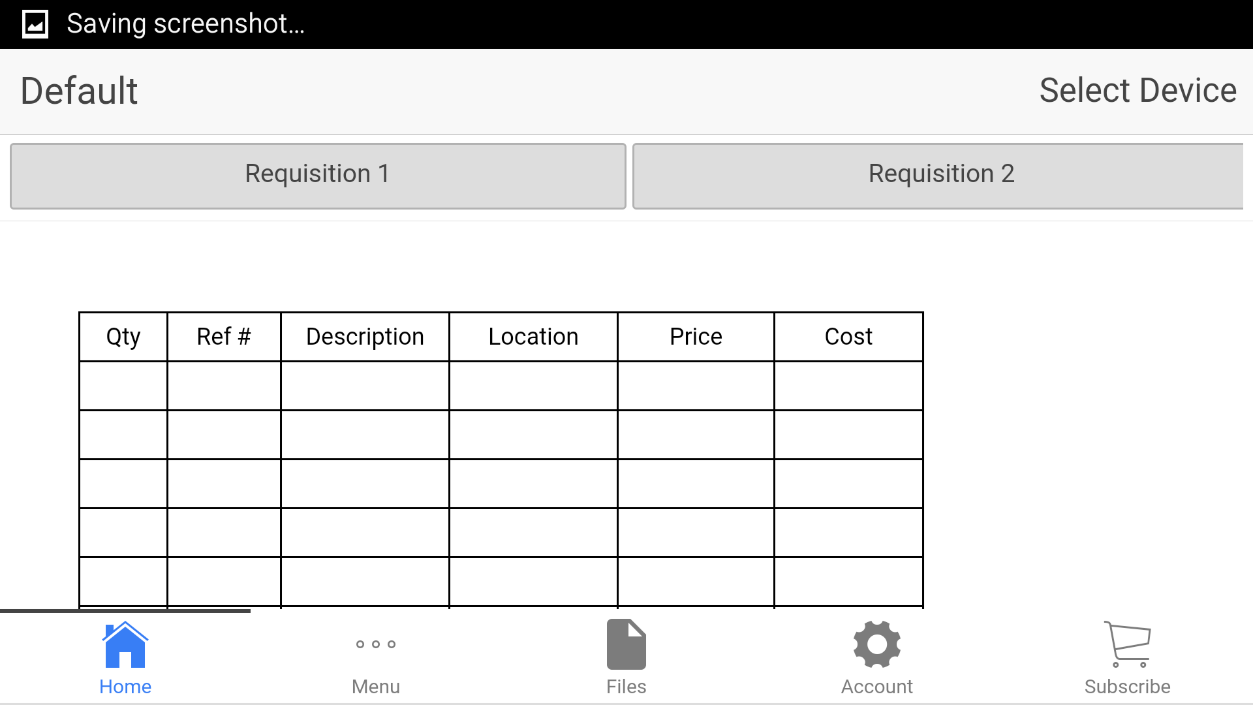
Task: Open Select Device
Action: [x=1137, y=91]
